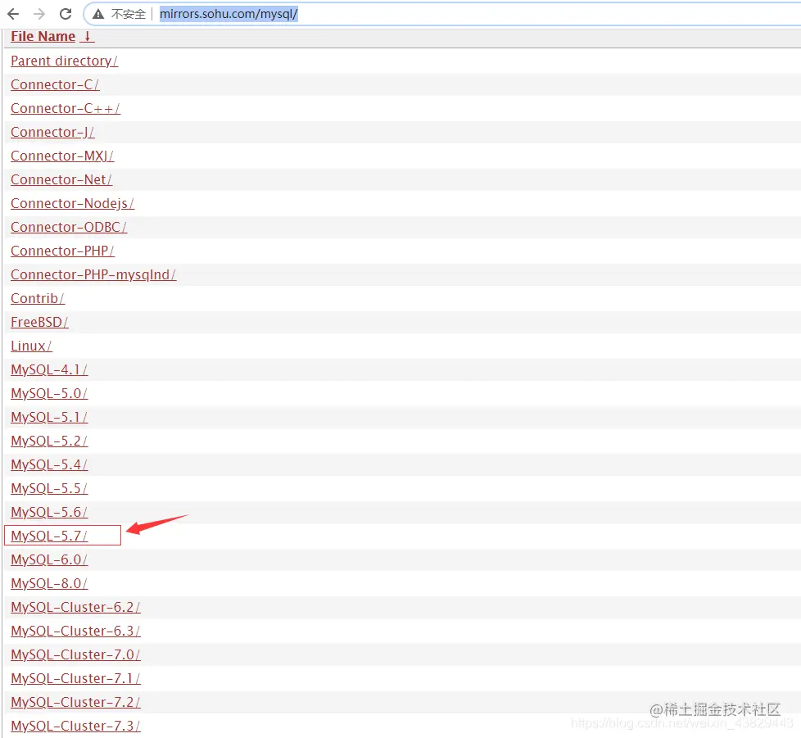
Task: Open the Linux folder
Action: click(31, 346)
